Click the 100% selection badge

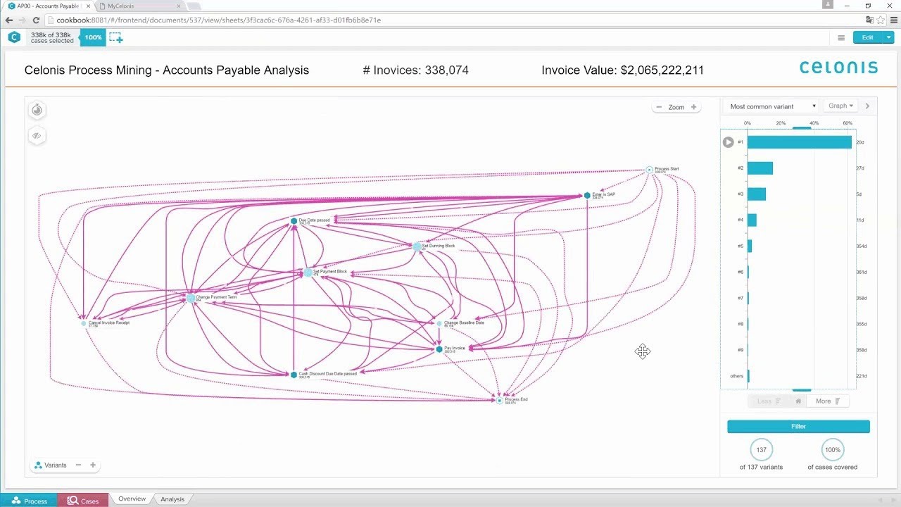(93, 37)
